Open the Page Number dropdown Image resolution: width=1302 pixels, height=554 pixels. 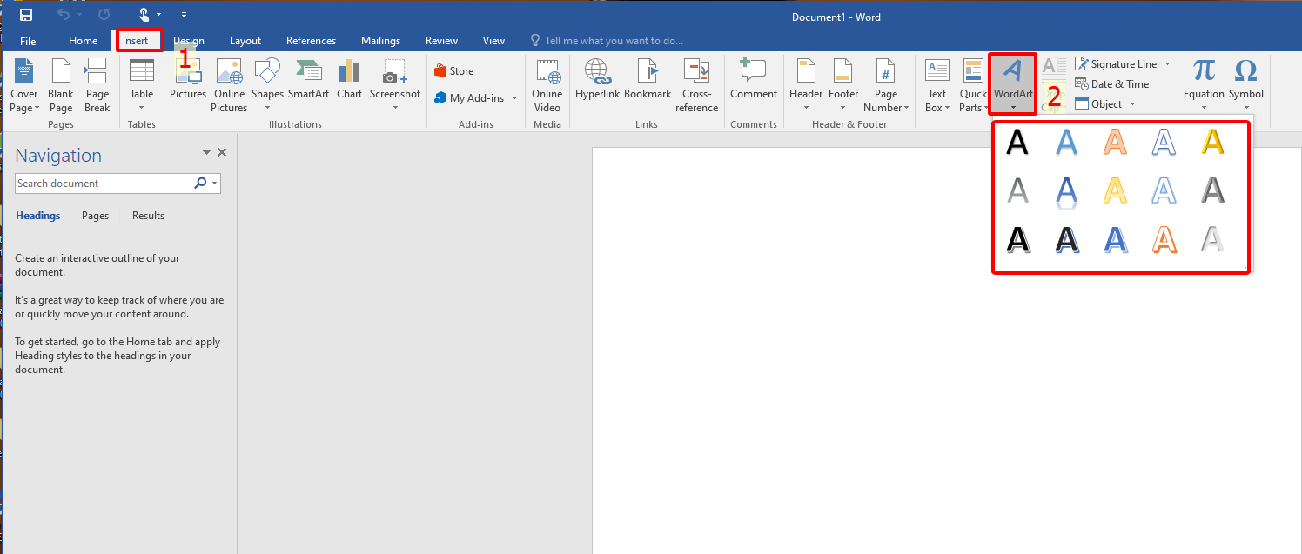pos(886,86)
